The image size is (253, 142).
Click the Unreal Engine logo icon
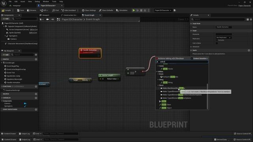(4, 3)
